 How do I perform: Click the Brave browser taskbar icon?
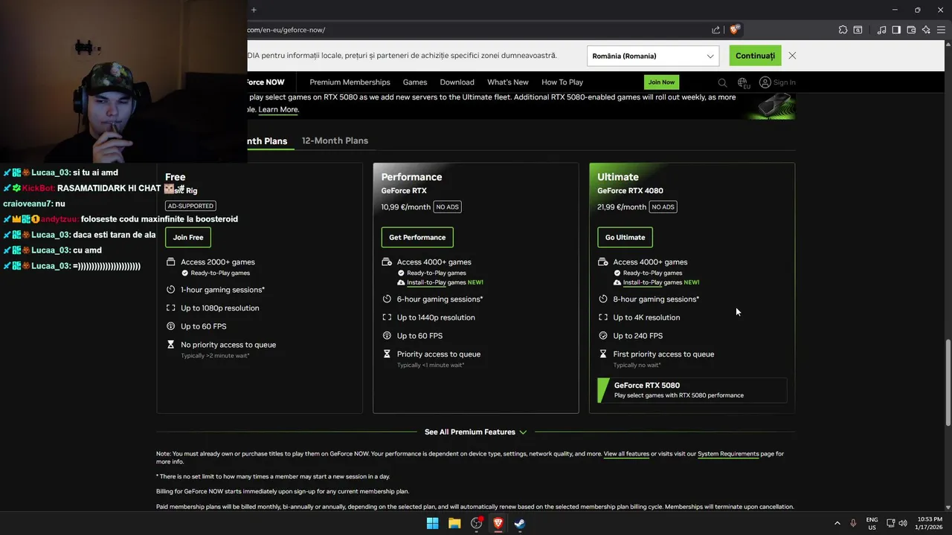pos(498,523)
